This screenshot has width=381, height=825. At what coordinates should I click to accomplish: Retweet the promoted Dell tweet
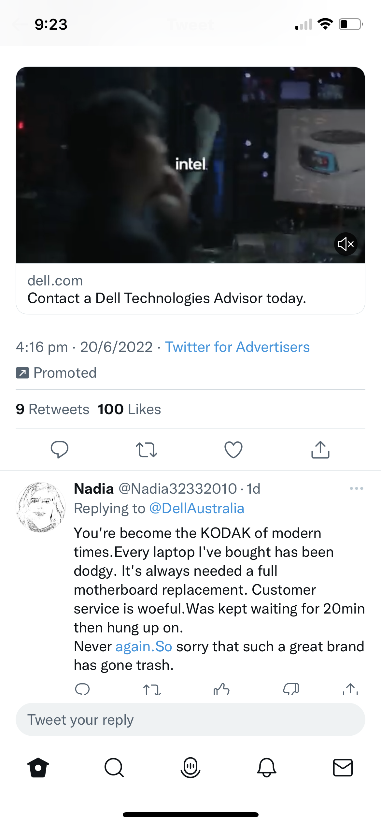pos(147,450)
